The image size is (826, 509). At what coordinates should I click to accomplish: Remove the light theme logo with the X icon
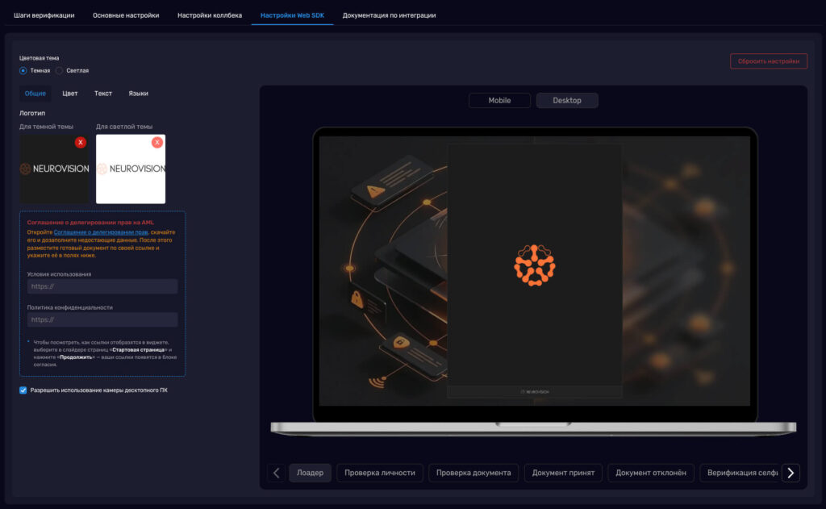(x=157, y=142)
